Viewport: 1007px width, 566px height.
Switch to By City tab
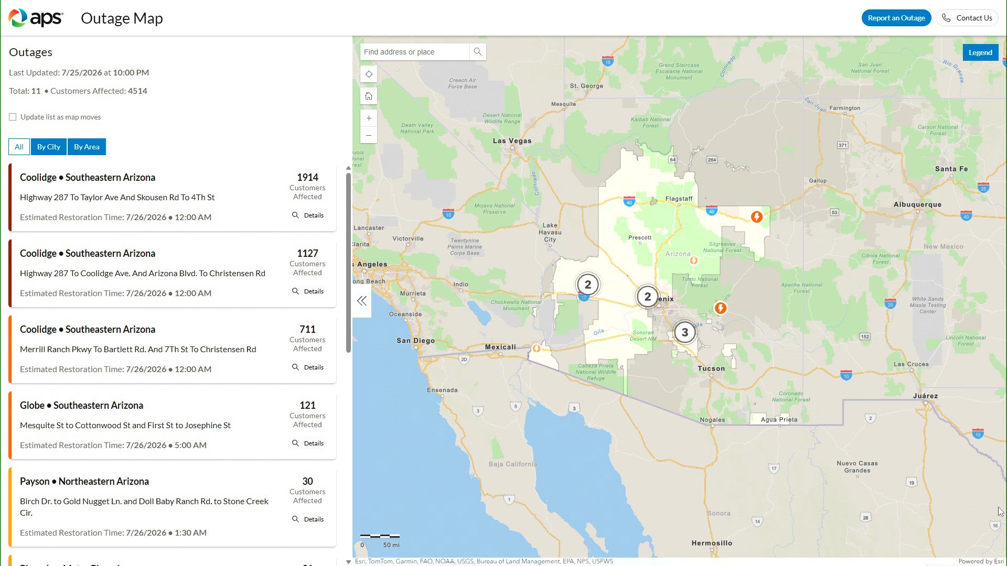[49, 147]
